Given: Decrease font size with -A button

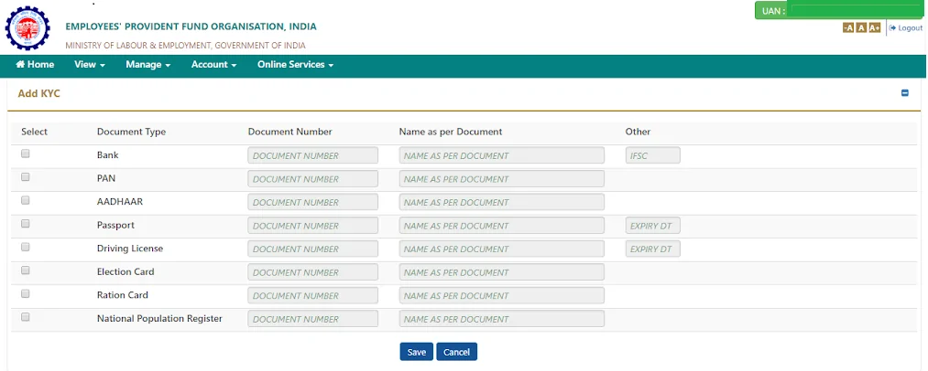Looking at the screenshot, I should 848,27.
